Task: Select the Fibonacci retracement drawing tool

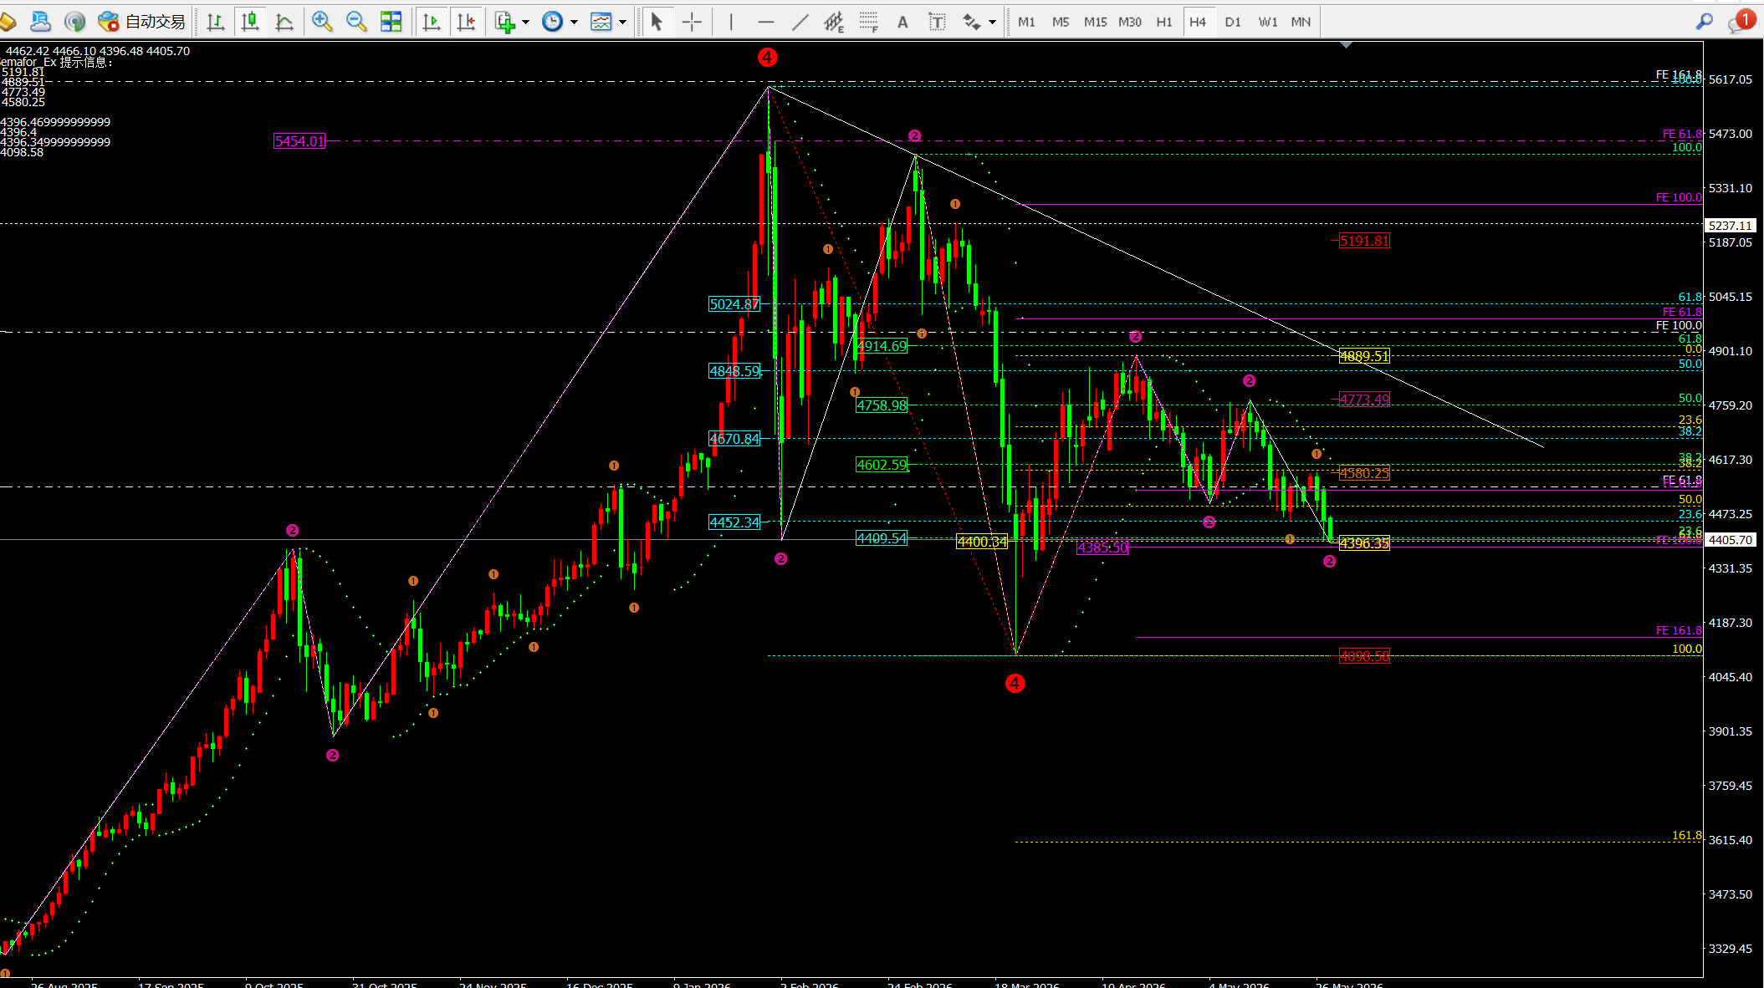Action: pos(868,22)
